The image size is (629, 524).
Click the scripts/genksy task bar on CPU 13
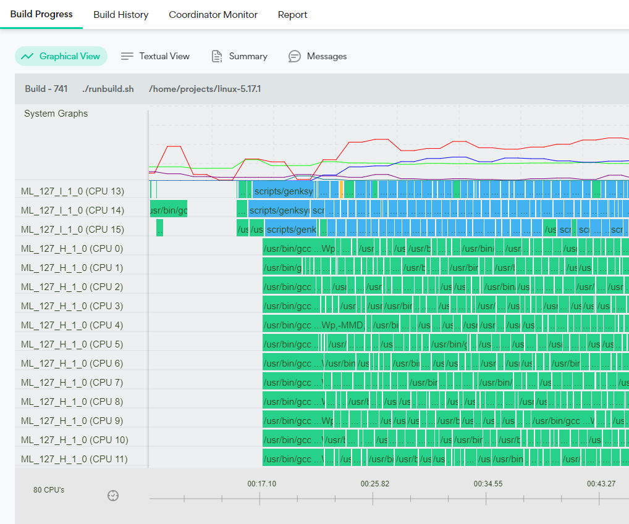tap(283, 191)
